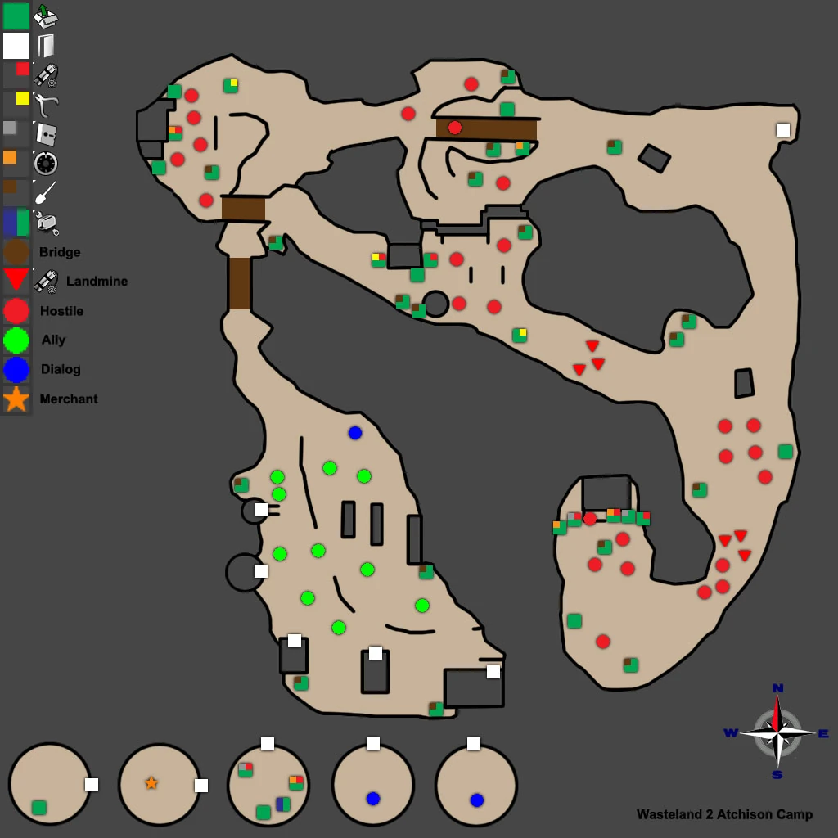Image resolution: width=838 pixels, height=838 pixels.
Task: Click the white door square on the leftmost circular room
Action: 92,785
